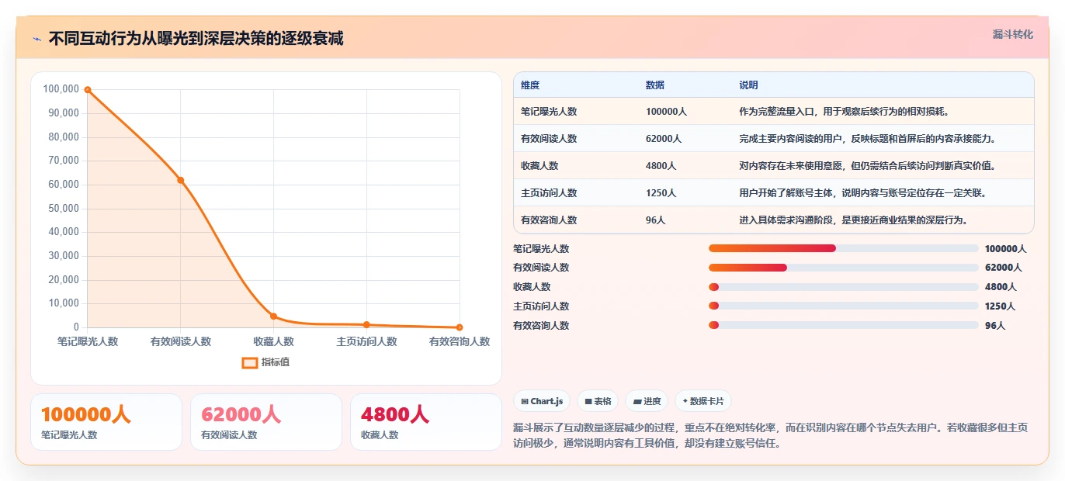The width and height of the screenshot is (1065, 481).
Task: Click the 有效咨询人数 x-axis label on the chart
Action: (x=460, y=341)
